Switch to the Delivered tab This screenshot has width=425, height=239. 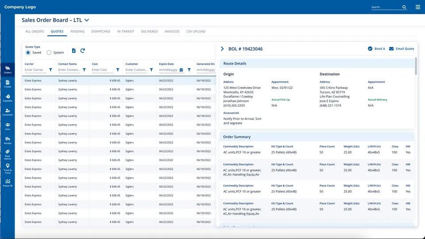[149, 31]
